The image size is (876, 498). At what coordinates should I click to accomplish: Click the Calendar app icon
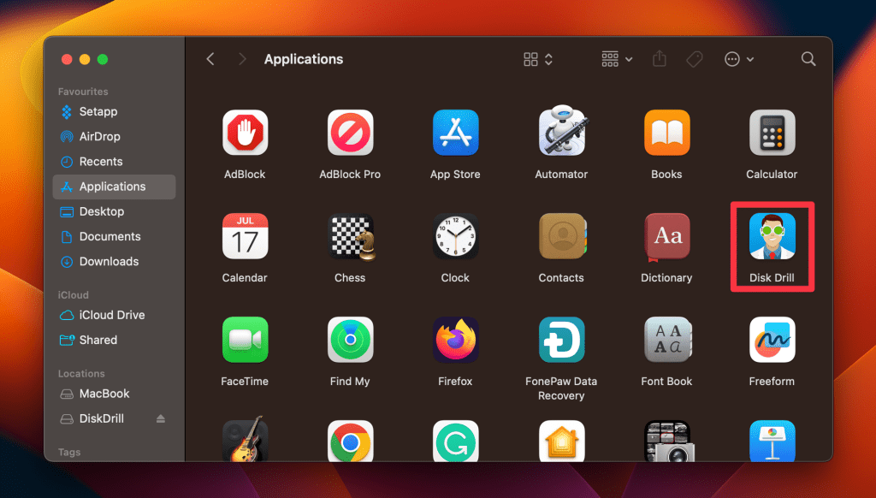[x=245, y=236]
